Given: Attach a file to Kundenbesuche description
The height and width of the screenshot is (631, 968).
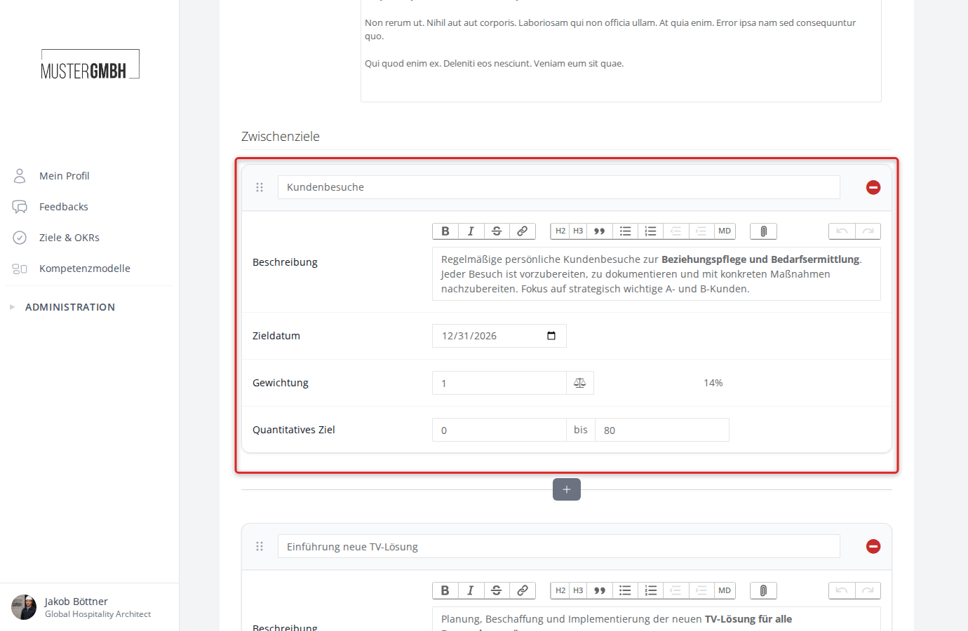Looking at the screenshot, I should [x=763, y=231].
